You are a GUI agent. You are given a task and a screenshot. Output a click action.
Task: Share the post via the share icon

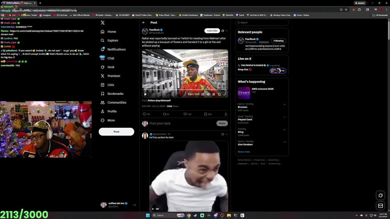point(226,114)
